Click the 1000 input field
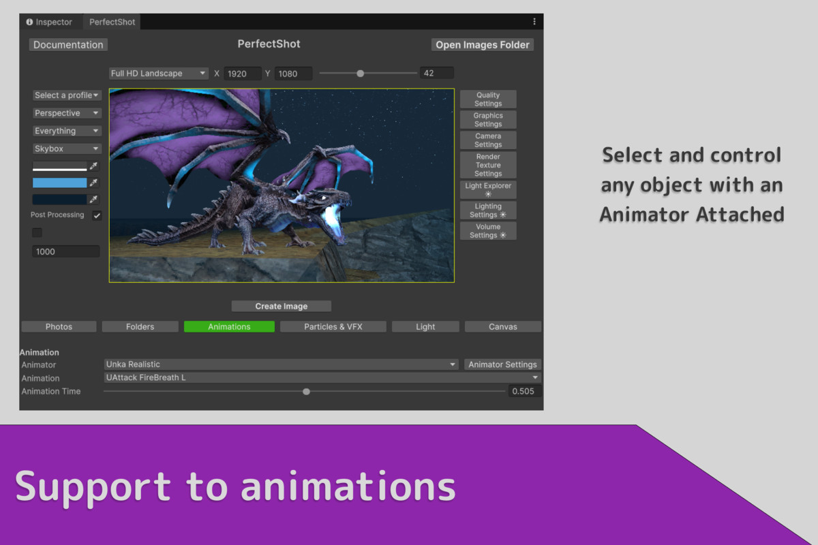 pos(65,251)
